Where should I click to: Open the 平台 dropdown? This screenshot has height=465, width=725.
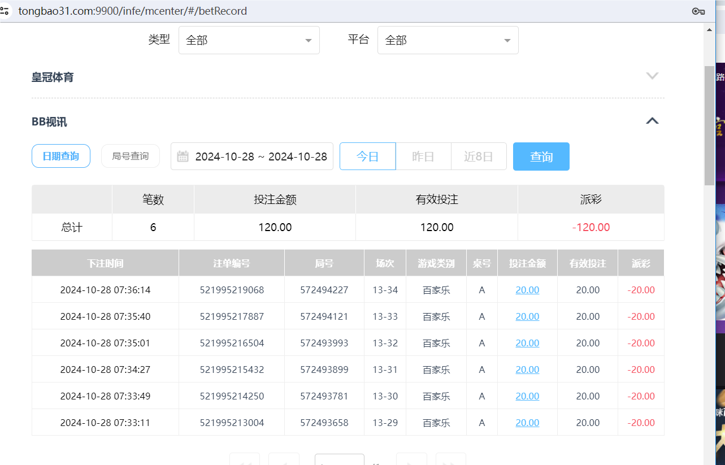(448, 40)
